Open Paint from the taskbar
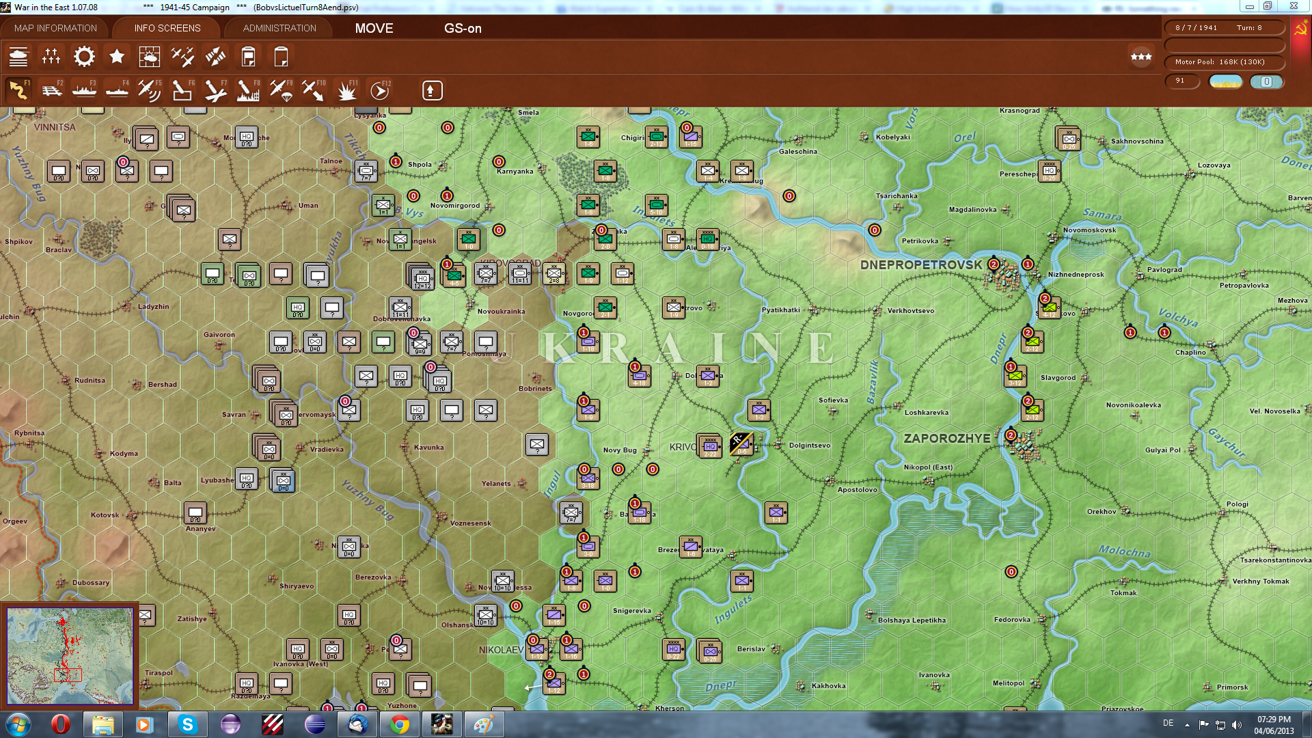The height and width of the screenshot is (738, 1312). (484, 724)
